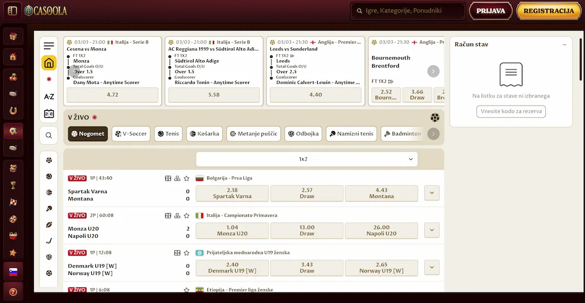Switch to the Metanje puščic tab
Image resolution: width=585 pixels, height=303 pixels.
[254, 134]
